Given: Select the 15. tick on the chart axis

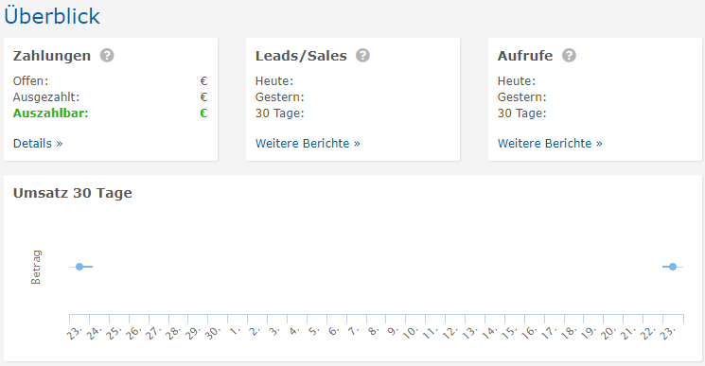Looking at the screenshot, I should pos(508,333).
